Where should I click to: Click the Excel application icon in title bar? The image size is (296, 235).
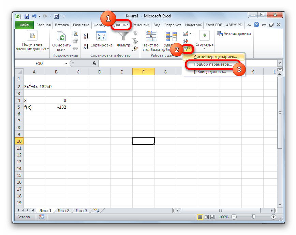coord(18,16)
